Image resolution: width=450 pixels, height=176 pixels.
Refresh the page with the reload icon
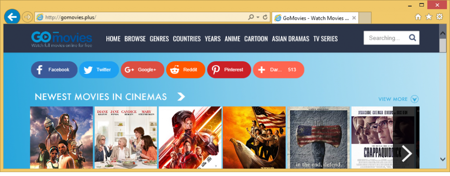[x=265, y=17]
